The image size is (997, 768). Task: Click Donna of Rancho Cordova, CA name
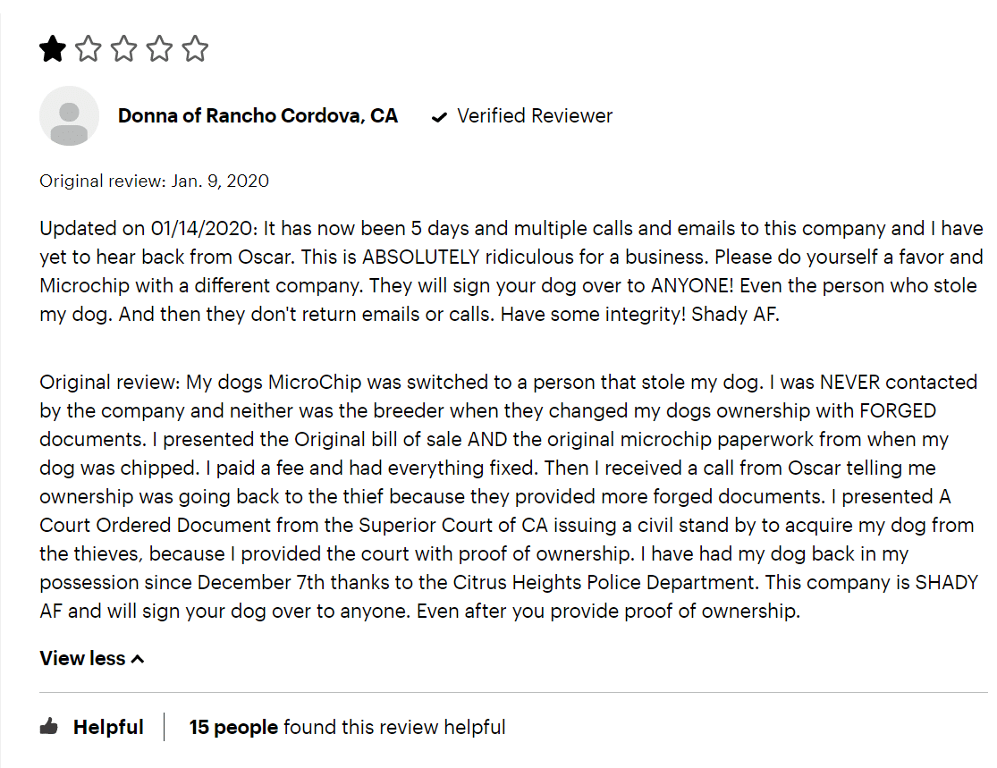(258, 115)
